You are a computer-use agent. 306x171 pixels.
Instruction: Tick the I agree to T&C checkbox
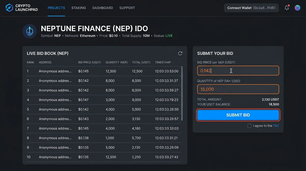pyautogui.click(x=249, y=126)
